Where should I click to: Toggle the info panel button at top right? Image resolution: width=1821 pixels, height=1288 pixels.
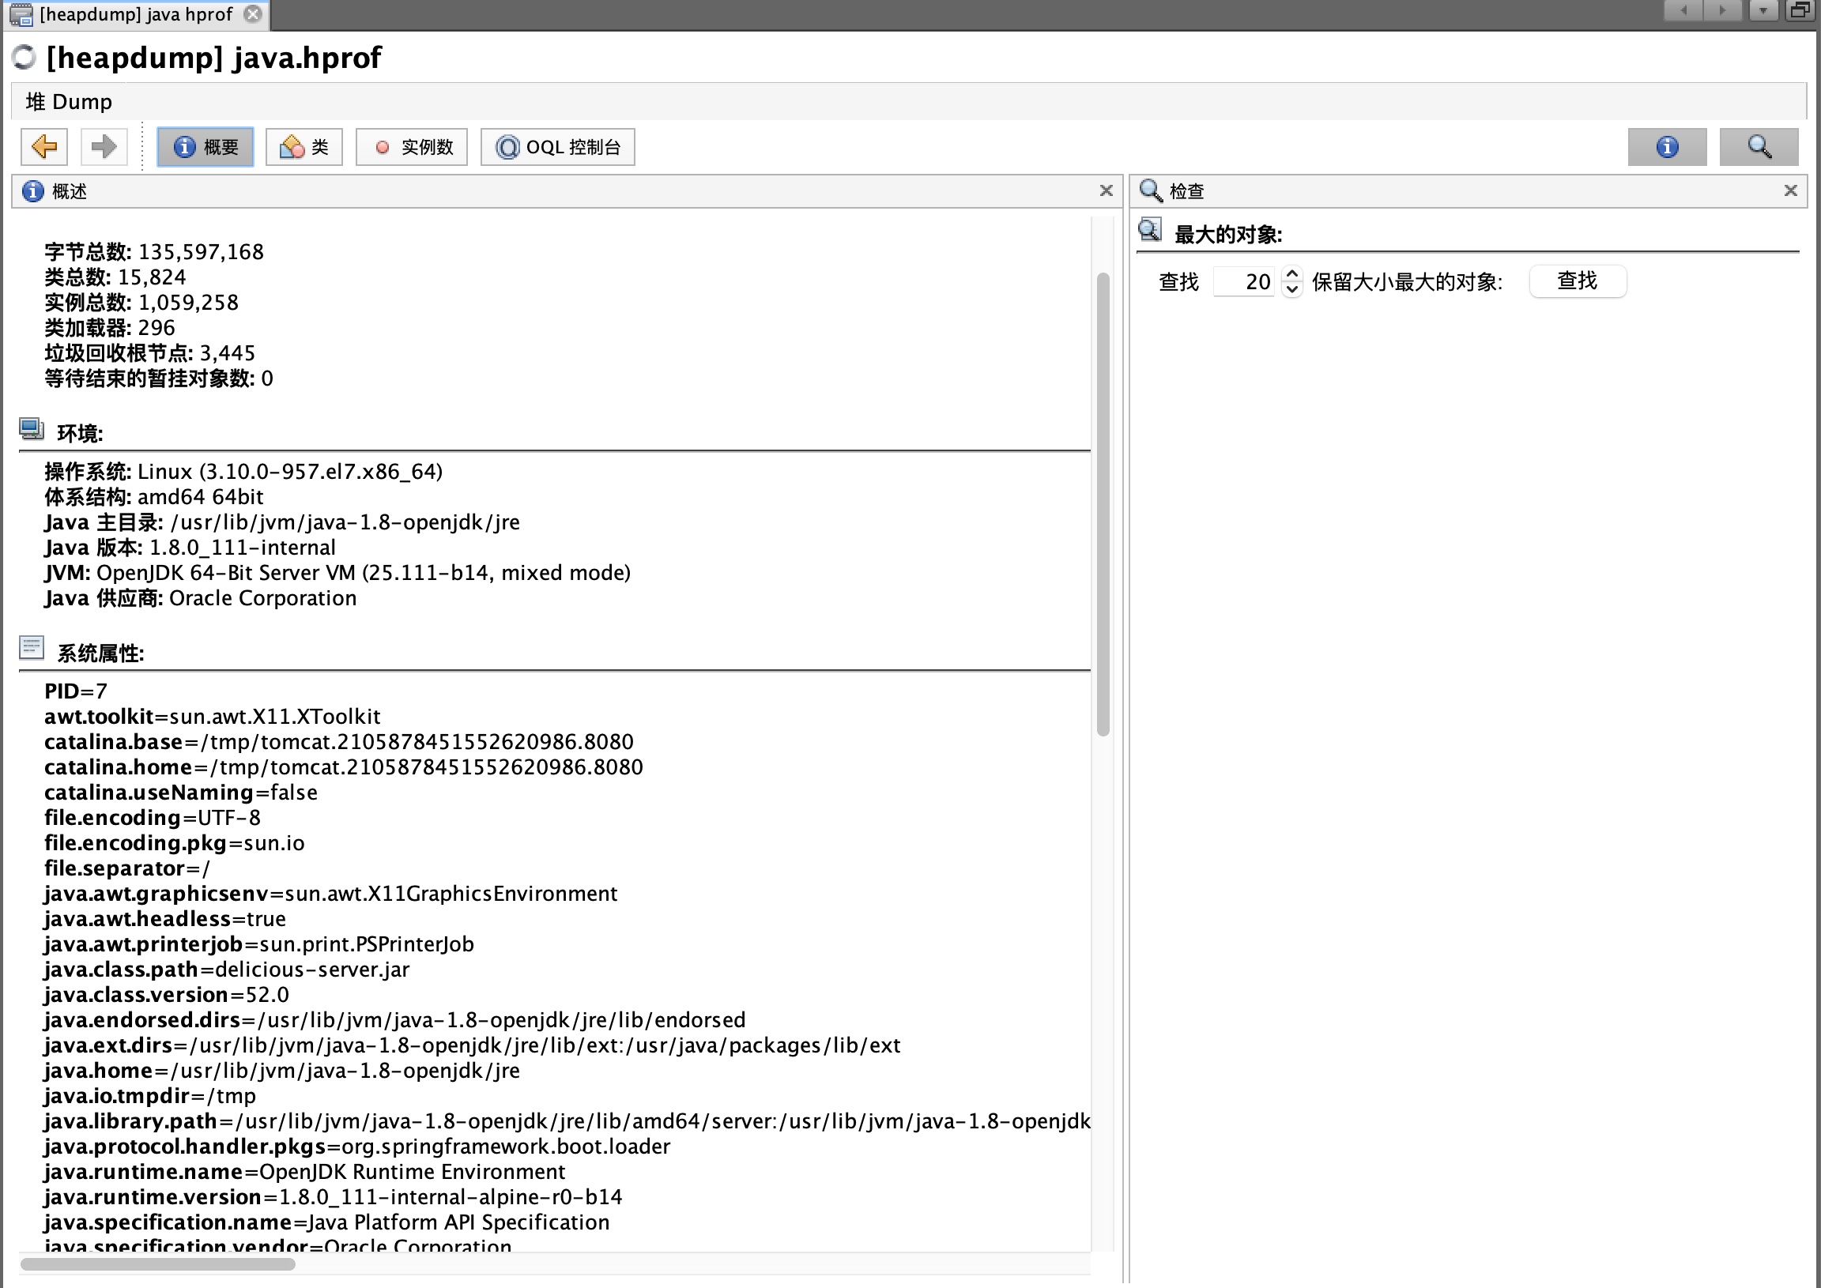pos(1666,147)
